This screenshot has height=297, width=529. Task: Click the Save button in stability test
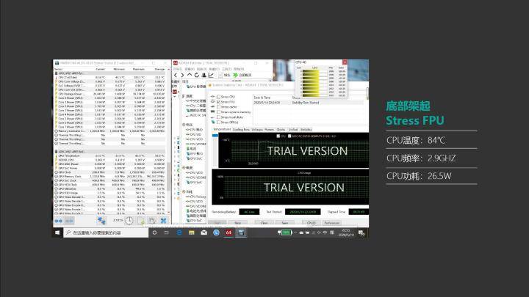285,223
